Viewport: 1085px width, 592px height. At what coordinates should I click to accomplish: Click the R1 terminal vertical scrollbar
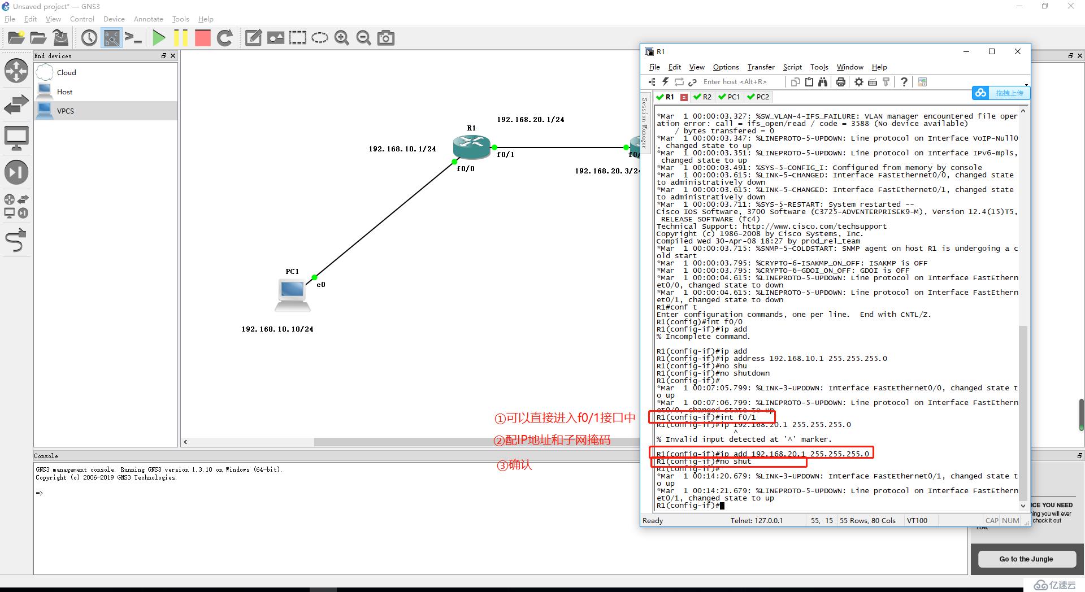click(x=1023, y=412)
